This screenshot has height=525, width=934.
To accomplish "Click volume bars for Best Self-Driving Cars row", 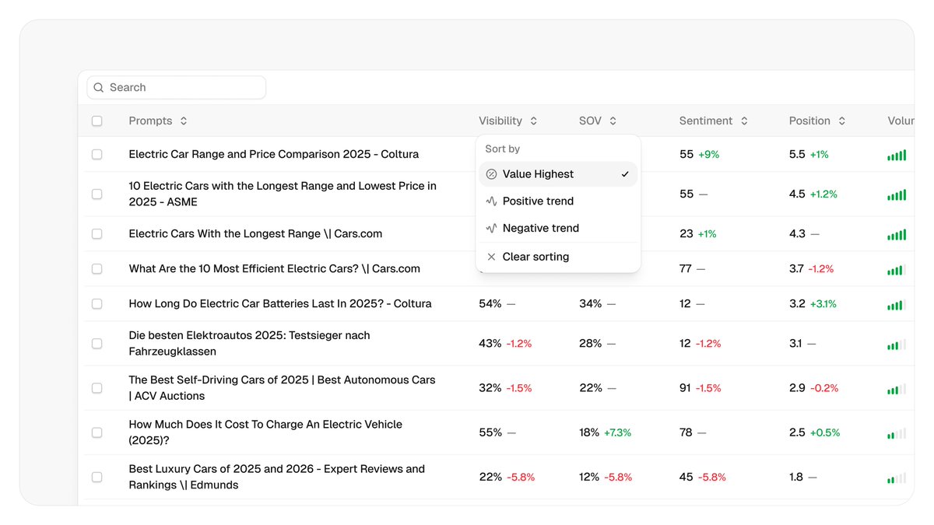I will (x=897, y=388).
